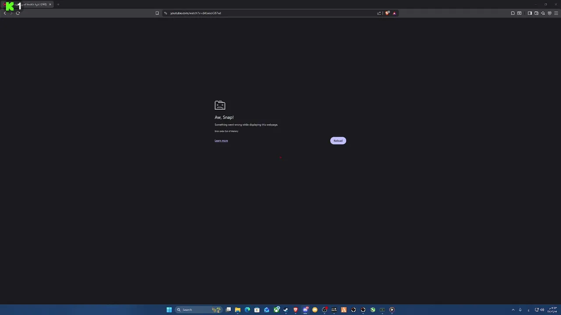Open the Brave Rewards triangle icon
The image size is (561, 315).
tap(394, 13)
